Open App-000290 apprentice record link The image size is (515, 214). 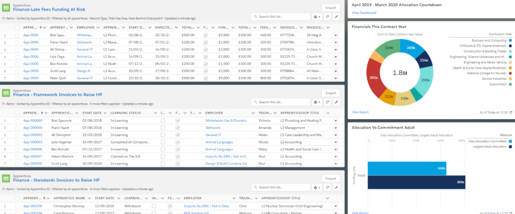[33, 206]
